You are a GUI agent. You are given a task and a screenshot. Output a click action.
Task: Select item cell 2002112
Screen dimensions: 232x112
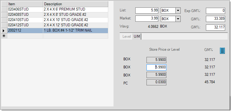coord(25,31)
